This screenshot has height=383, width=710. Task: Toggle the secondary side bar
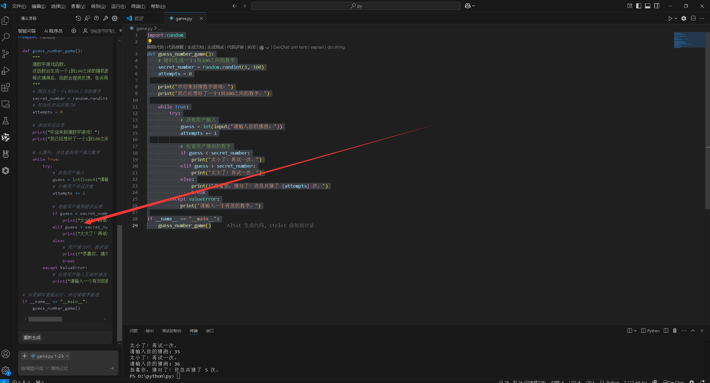pyautogui.click(x=657, y=6)
